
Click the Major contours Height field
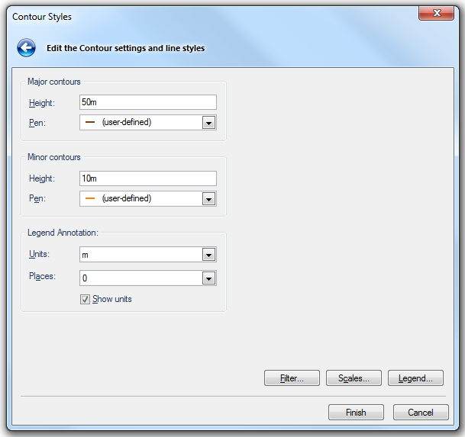[x=147, y=102]
